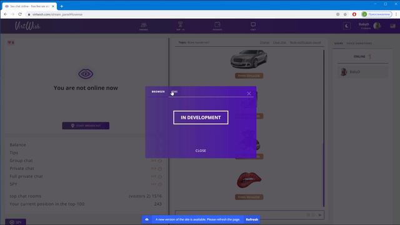This screenshot has width=400, height=225.
Task: Click the 'Your current position in the top-100' row
Action: (86, 204)
